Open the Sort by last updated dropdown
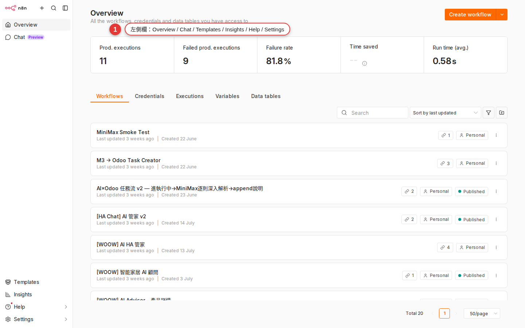The height and width of the screenshot is (328, 525). (445, 113)
